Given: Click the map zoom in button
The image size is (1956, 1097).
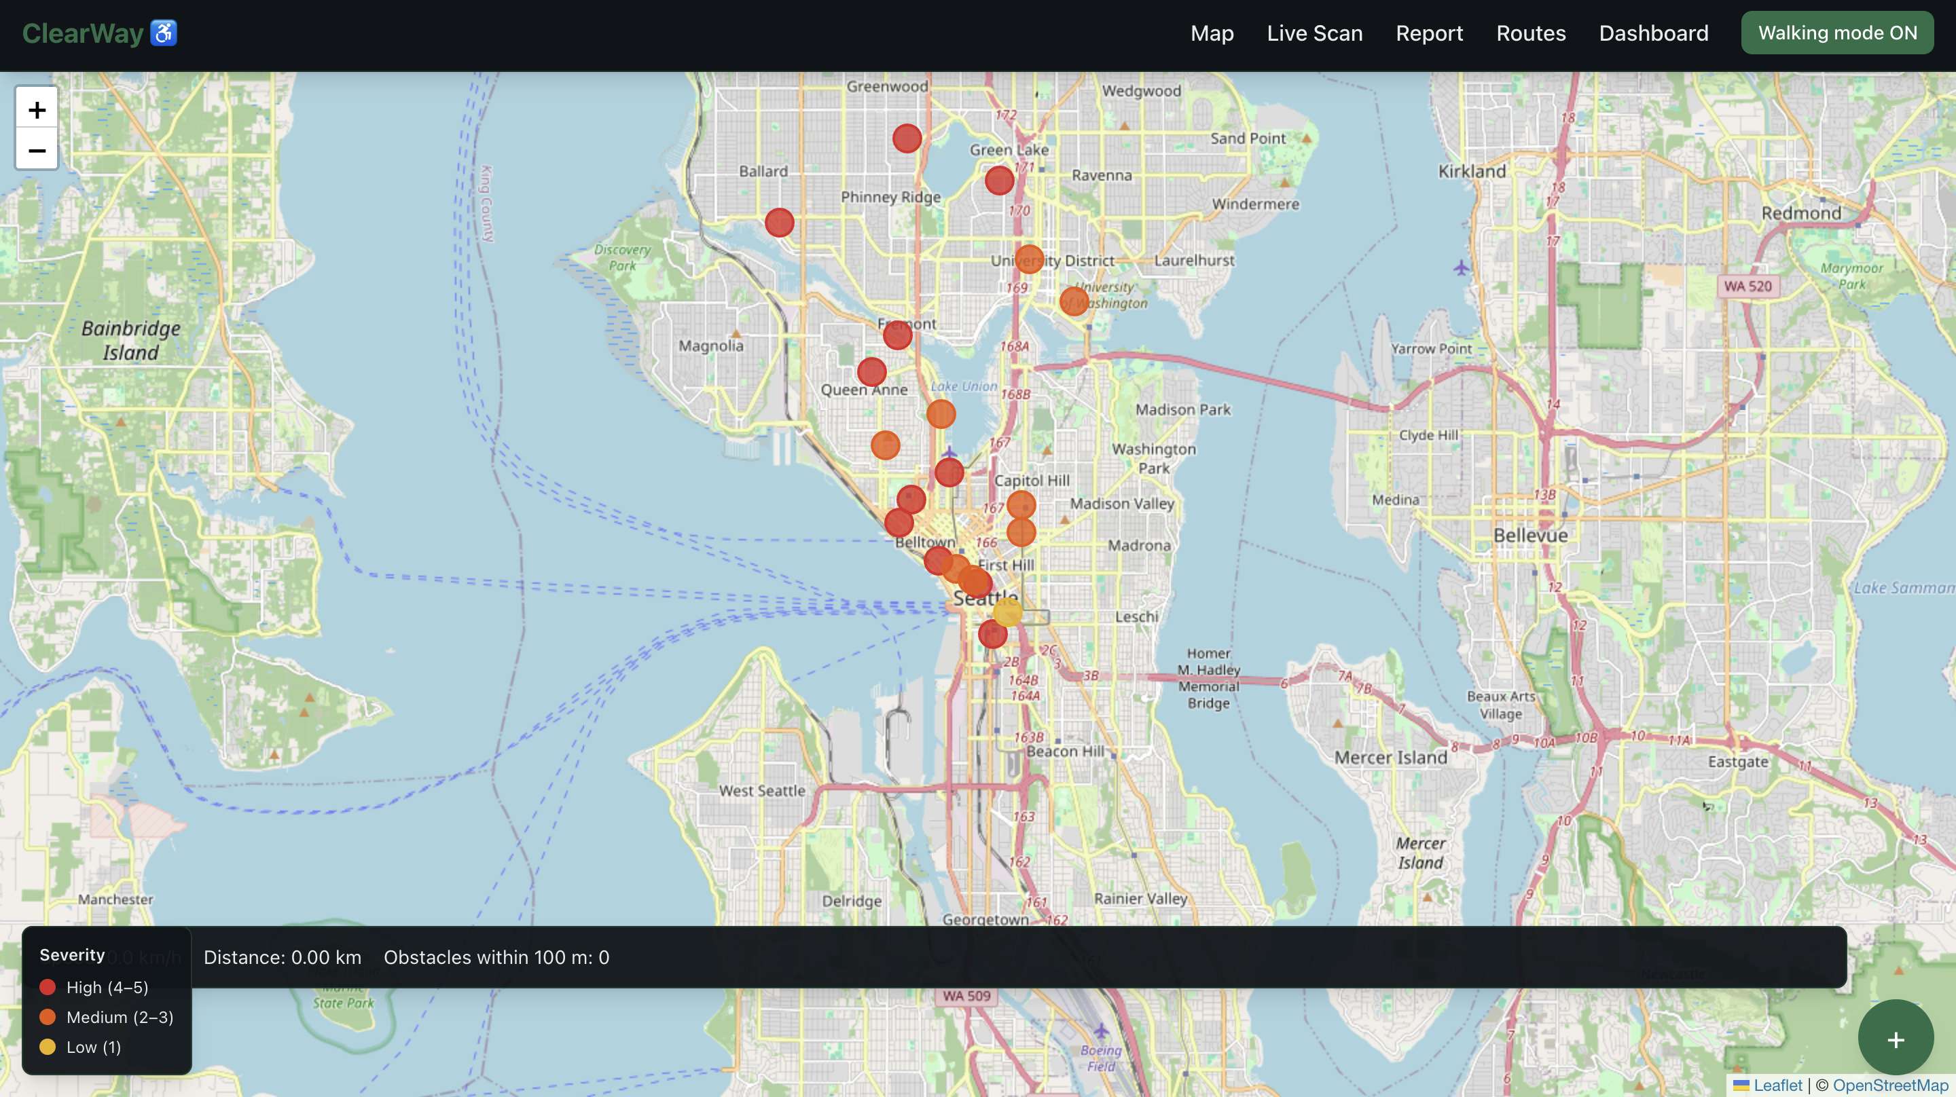Looking at the screenshot, I should click(x=37, y=110).
